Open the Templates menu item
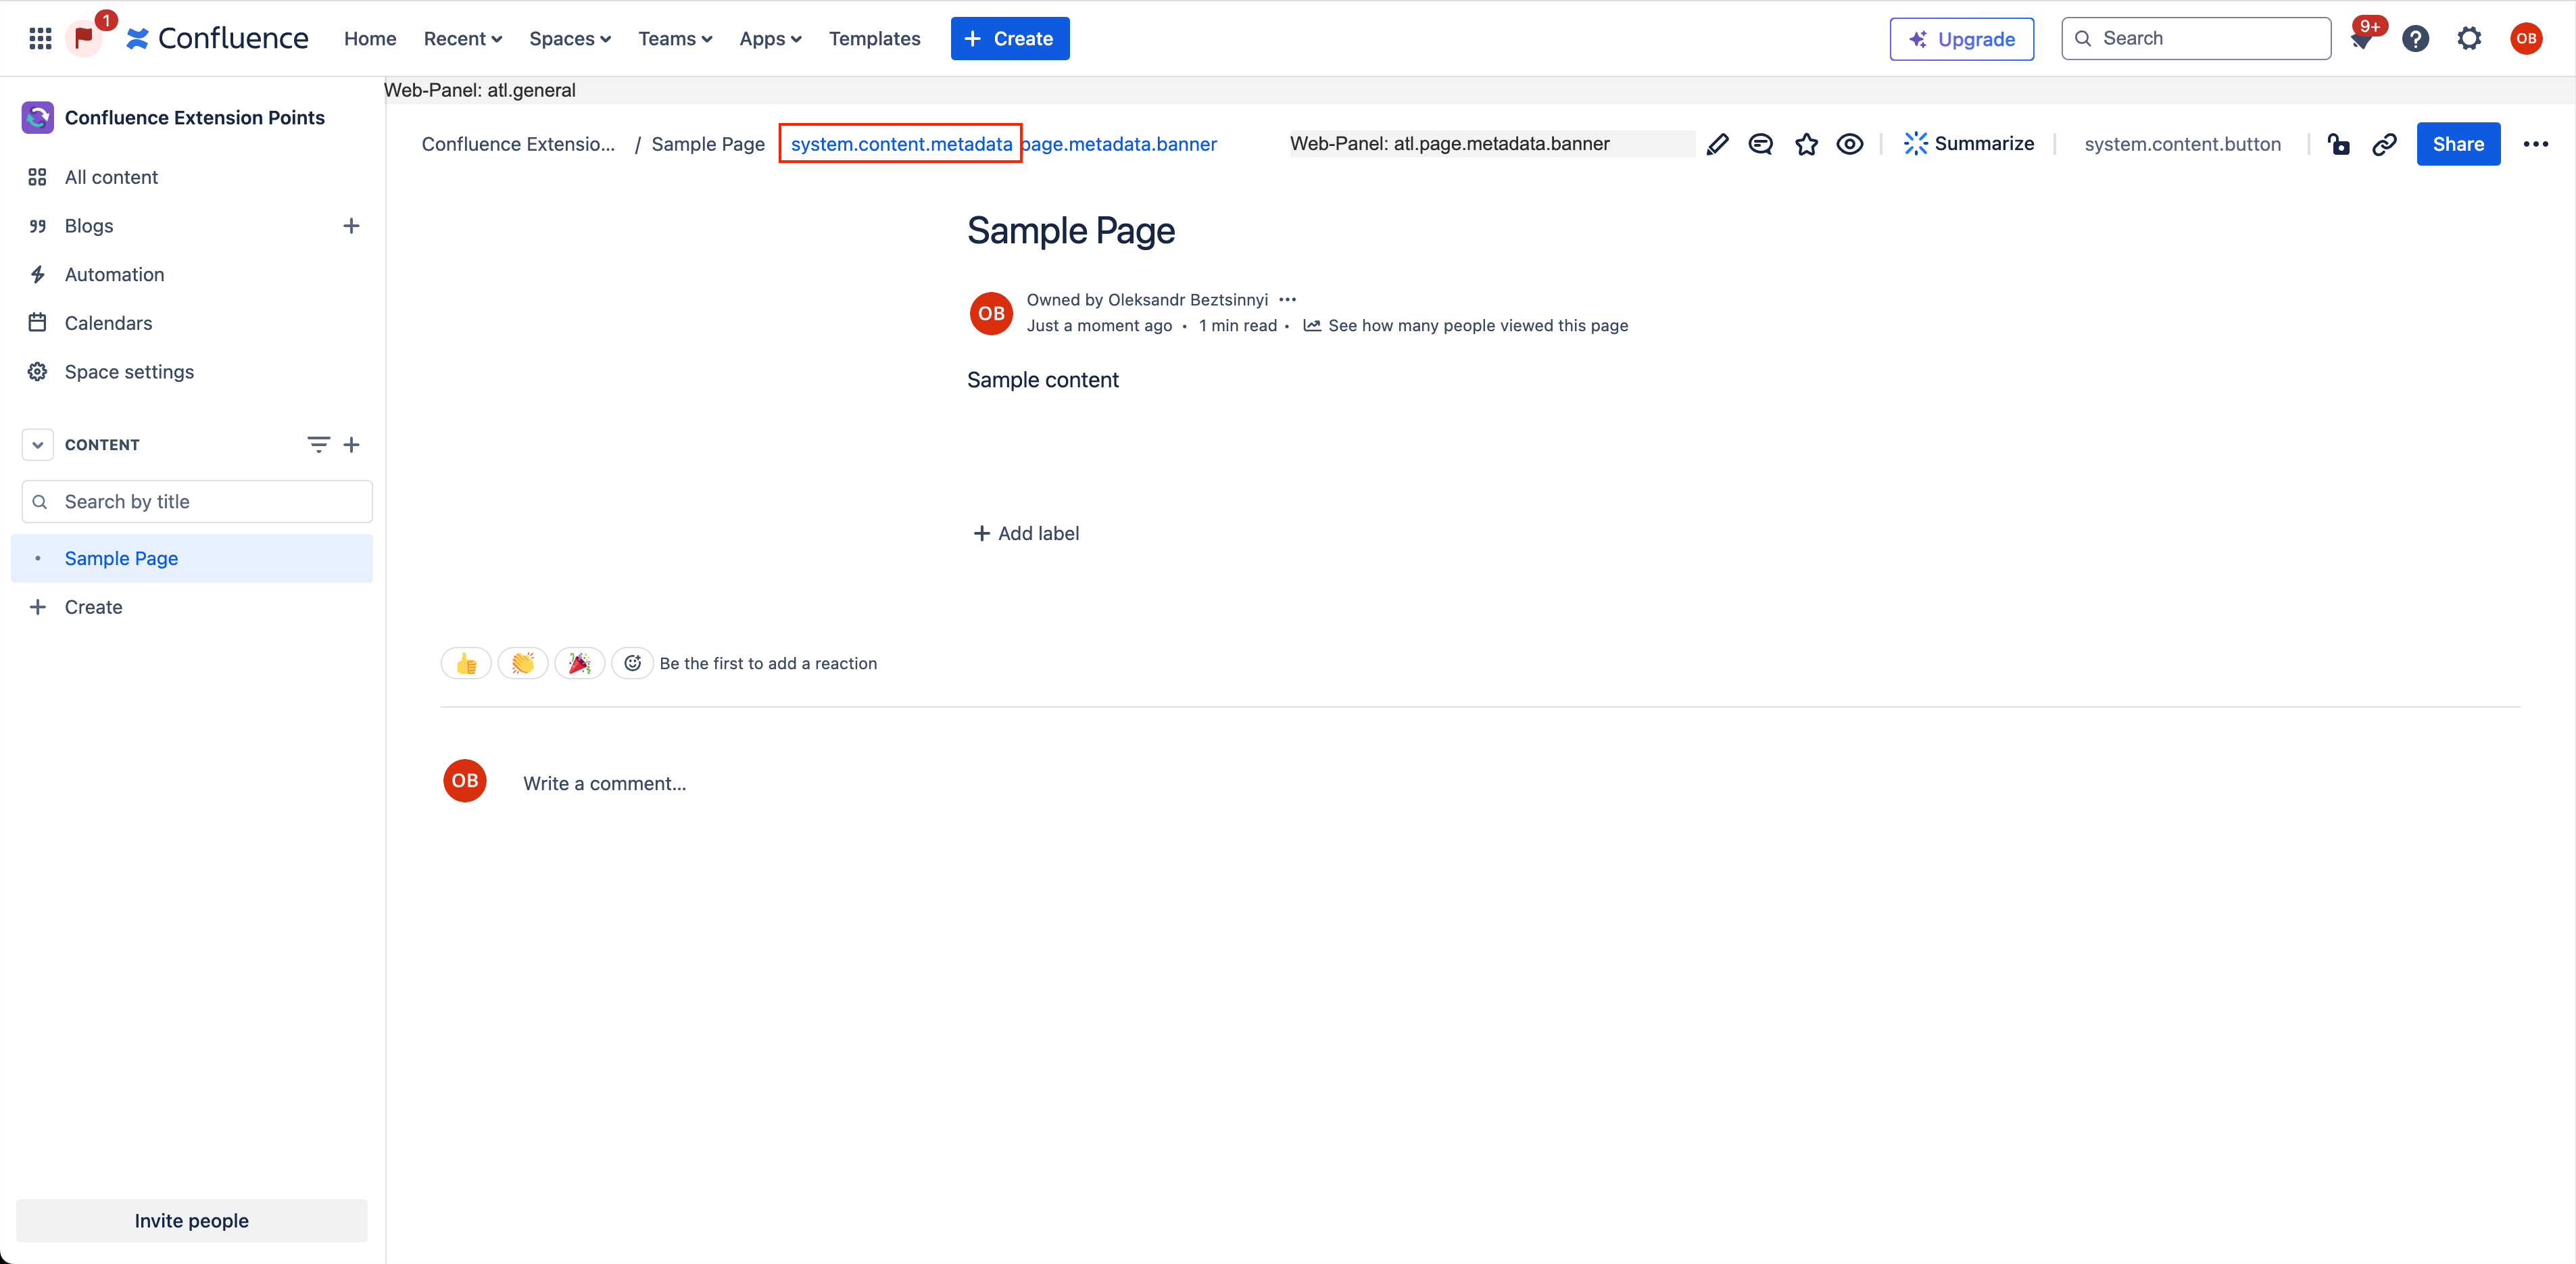The image size is (2576, 1264). click(x=874, y=38)
